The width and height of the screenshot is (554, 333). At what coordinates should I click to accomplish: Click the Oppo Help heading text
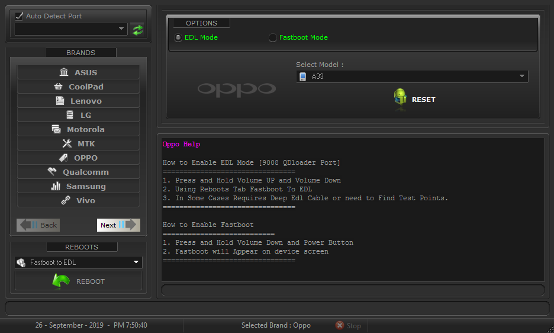pos(181,144)
